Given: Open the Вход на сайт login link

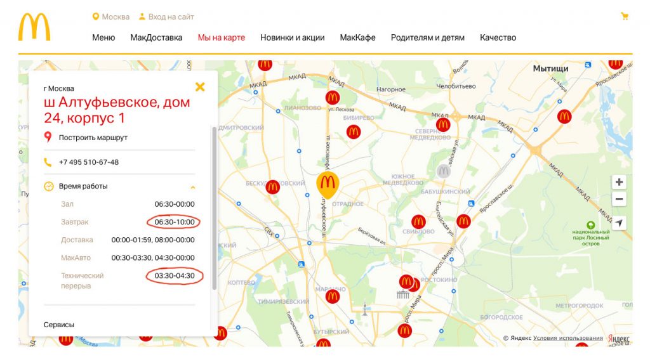Looking at the screenshot, I should [x=166, y=16].
